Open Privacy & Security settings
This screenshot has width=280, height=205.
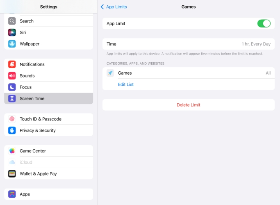tap(48, 130)
